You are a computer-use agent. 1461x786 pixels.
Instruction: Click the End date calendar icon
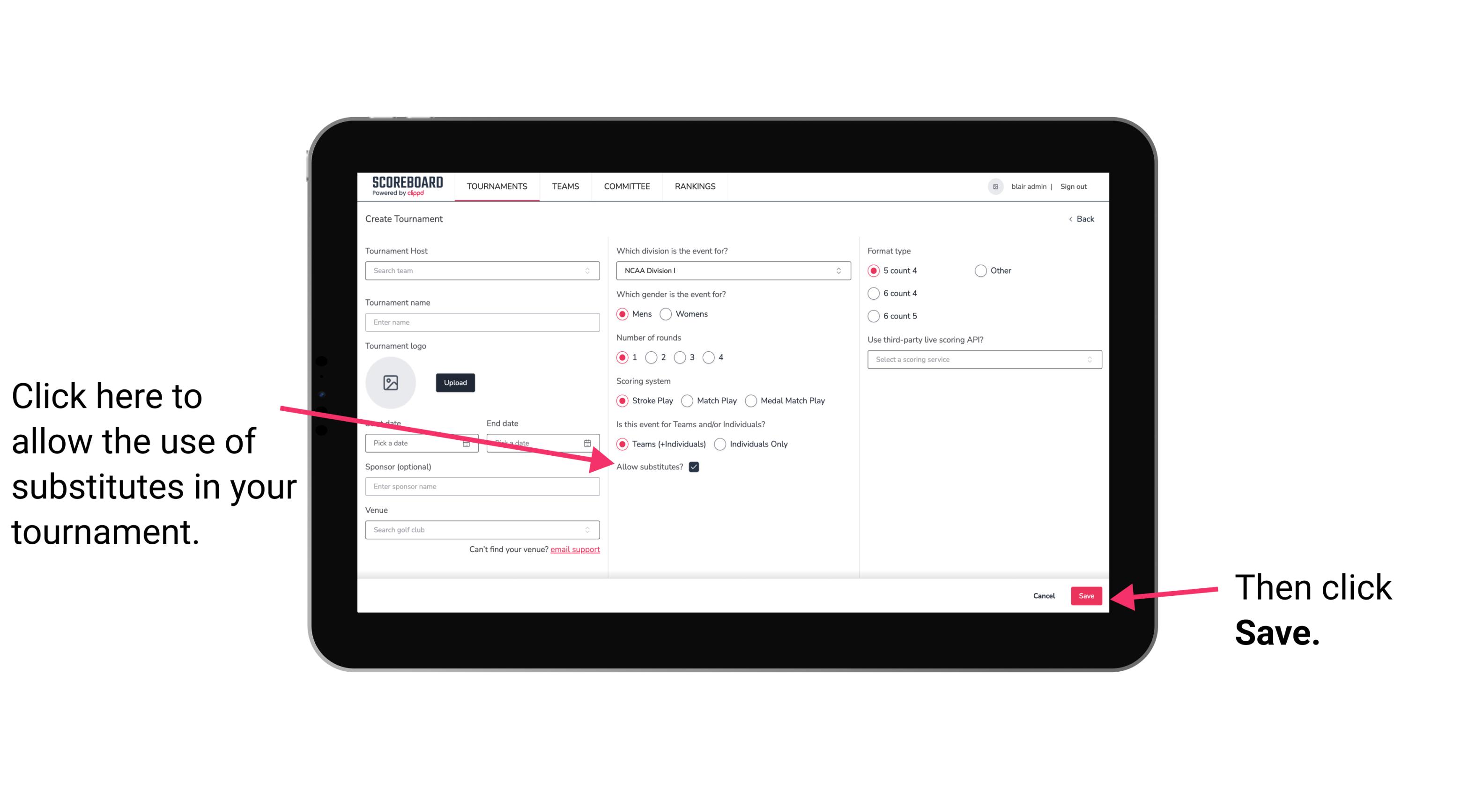pyautogui.click(x=588, y=442)
